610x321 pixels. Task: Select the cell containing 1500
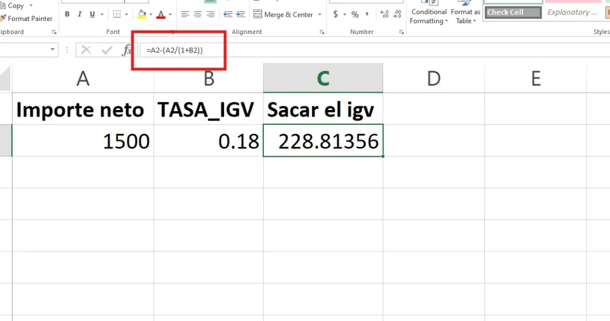pyautogui.click(x=83, y=140)
